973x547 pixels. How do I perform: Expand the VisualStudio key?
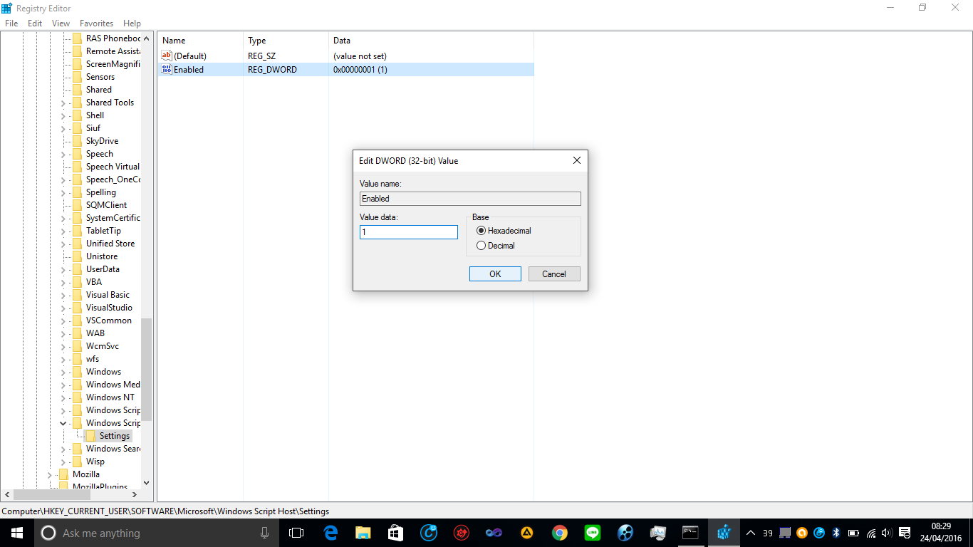click(63, 308)
